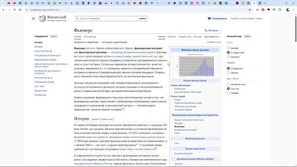This screenshot has height=167, width=297.
Task: Switch to the Статья tab
Action: (77, 37)
